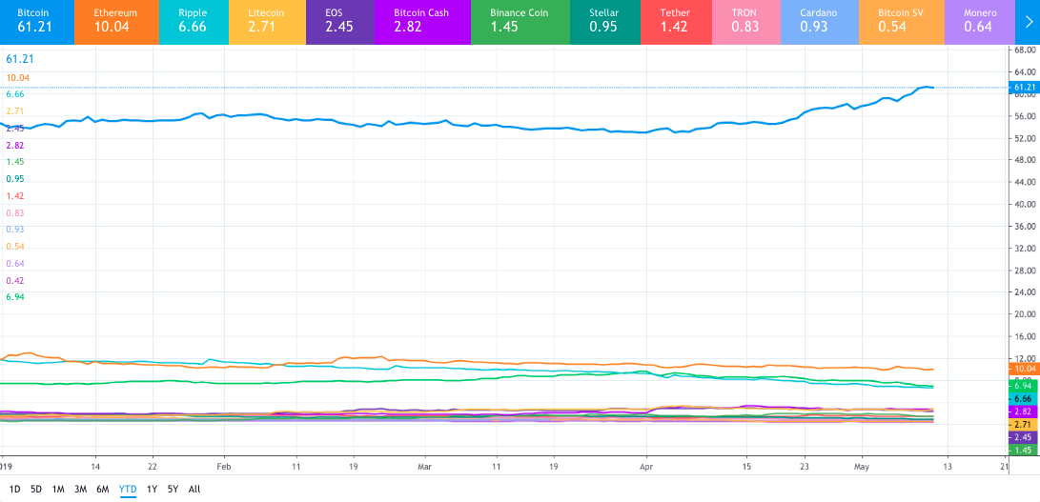The image size is (1040, 502).
Task: Click the blue 61.21 legend value
Action: click(20, 59)
